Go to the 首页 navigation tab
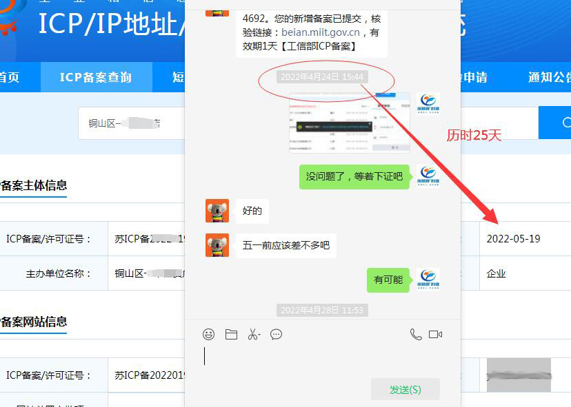Screen dimensions: 571x407 9,77
